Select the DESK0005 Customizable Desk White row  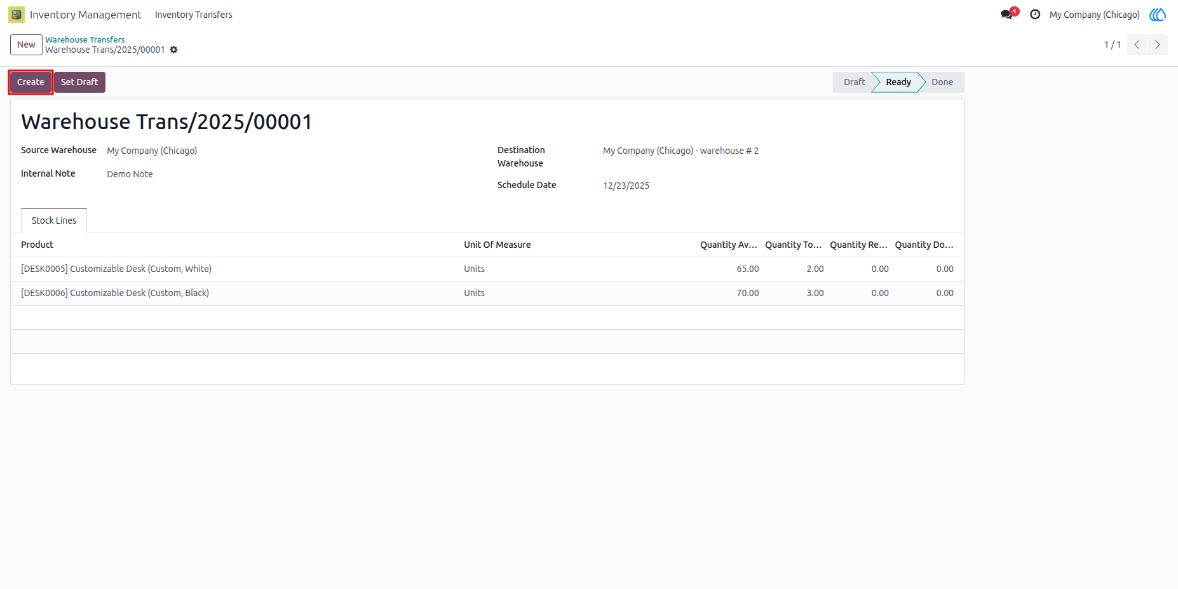click(487, 269)
